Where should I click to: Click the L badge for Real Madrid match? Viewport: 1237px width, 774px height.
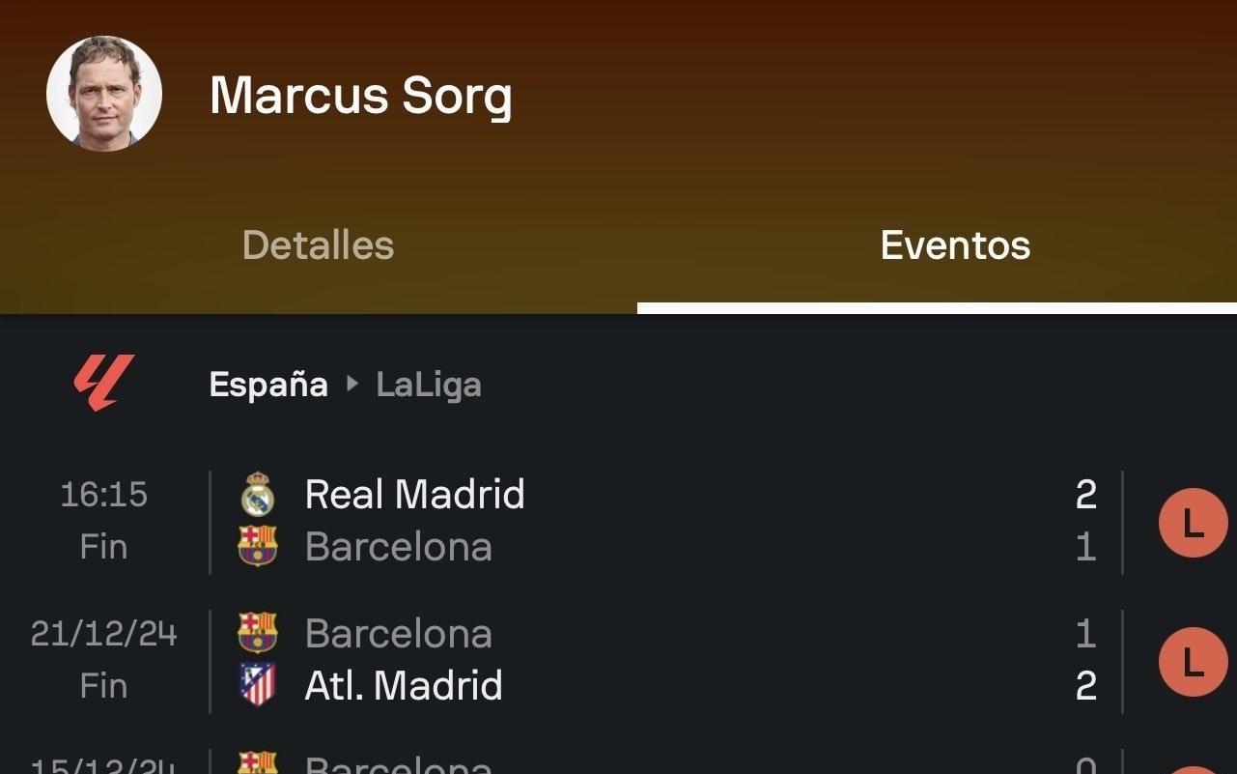(x=1193, y=523)
